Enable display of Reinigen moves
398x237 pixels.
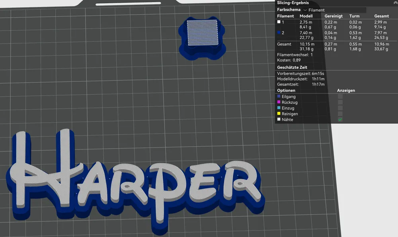click(x=340, y=114)
